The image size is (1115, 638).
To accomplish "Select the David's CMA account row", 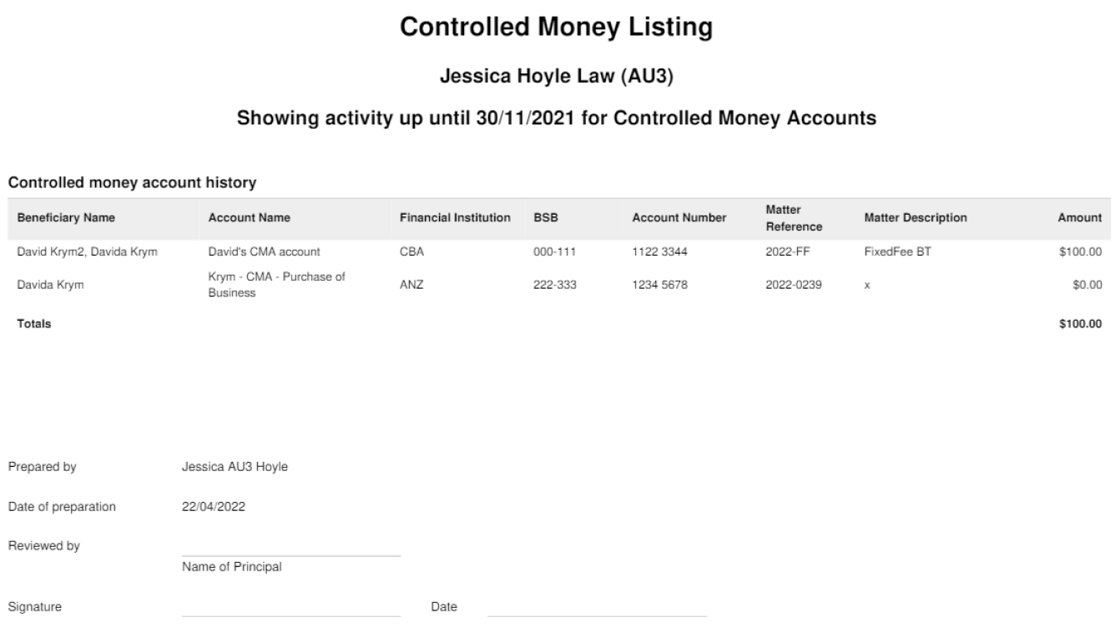I will [x=557, y=253].
